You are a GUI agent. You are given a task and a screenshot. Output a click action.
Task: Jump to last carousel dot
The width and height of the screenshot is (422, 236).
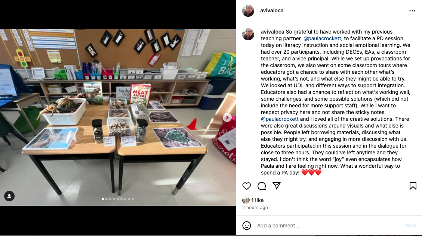click(133, 199)
